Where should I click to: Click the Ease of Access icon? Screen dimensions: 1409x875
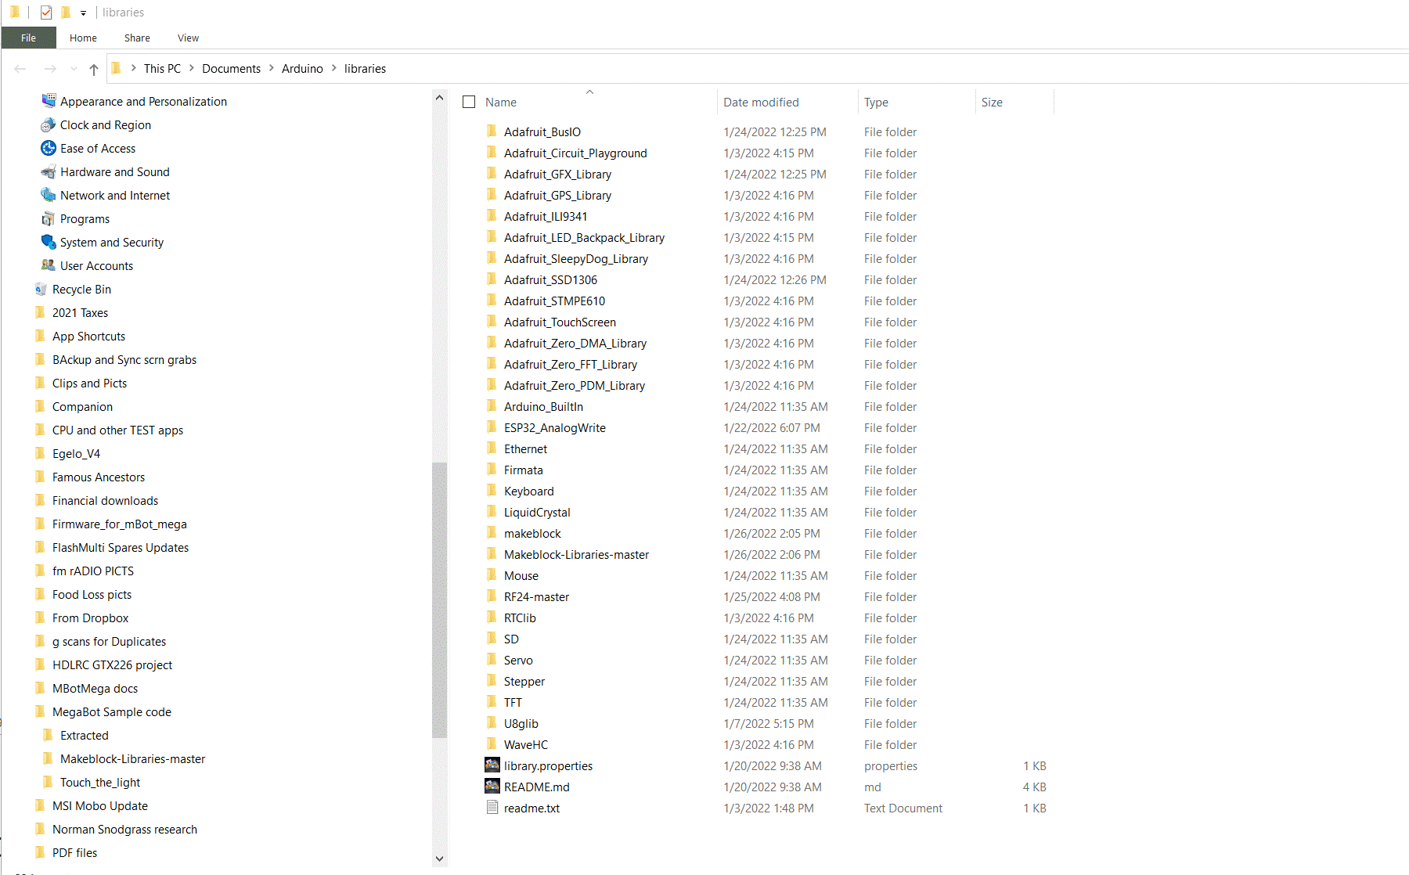[49, 148]
